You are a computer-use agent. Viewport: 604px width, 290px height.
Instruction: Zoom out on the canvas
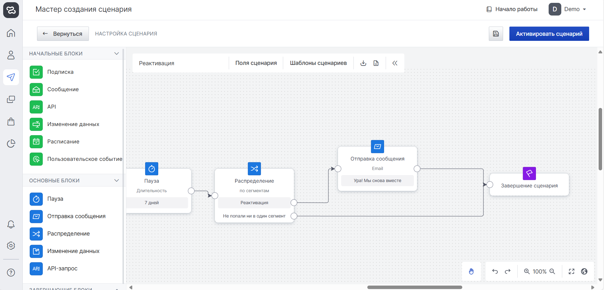point(552,271)
